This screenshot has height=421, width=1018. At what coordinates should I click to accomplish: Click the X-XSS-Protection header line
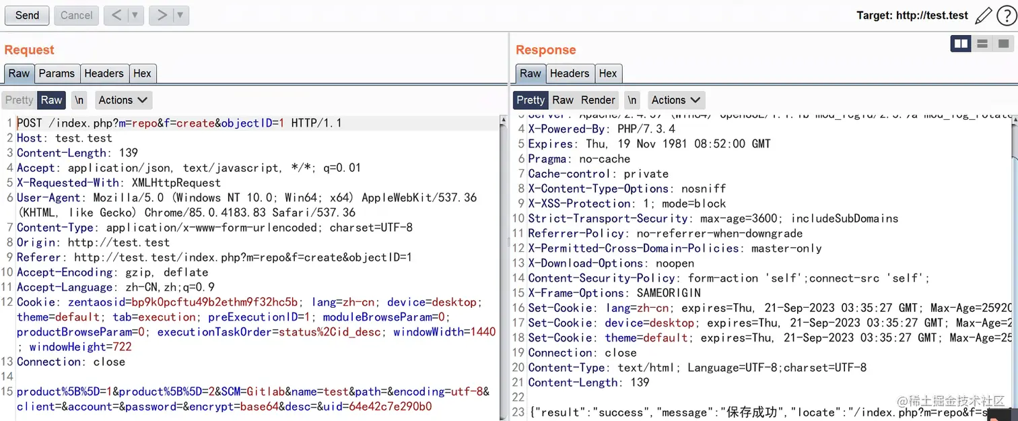point(627,203)
